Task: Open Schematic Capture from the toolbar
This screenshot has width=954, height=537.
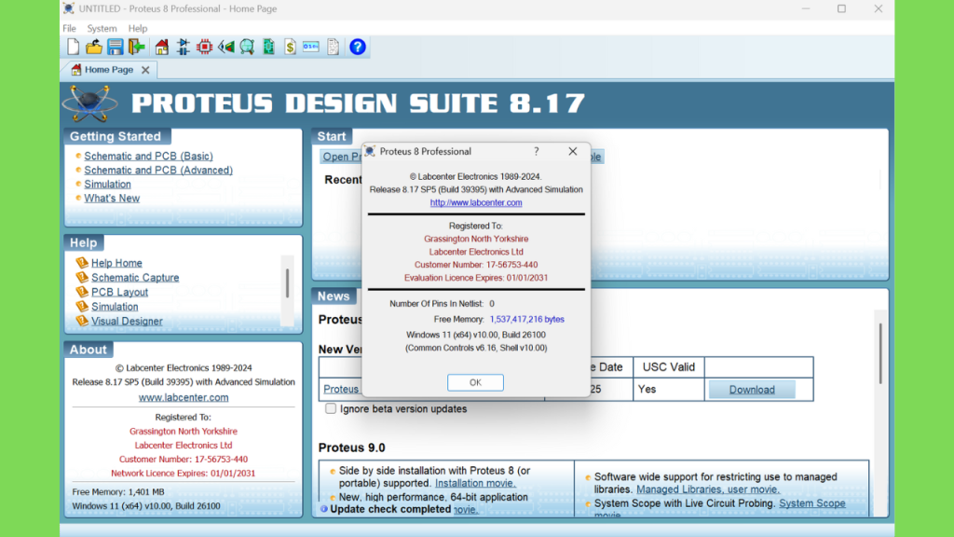Action: 184,47
